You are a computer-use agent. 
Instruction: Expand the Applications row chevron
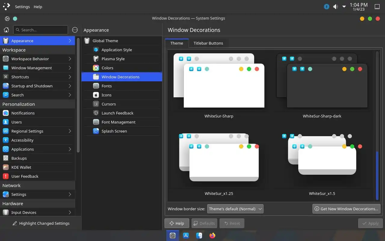click(70, 149)
